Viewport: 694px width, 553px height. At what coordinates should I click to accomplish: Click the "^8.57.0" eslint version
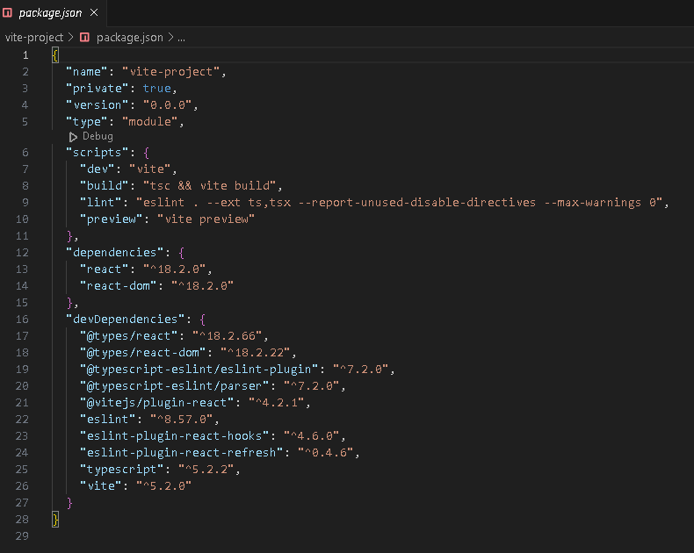coord(182,420)
